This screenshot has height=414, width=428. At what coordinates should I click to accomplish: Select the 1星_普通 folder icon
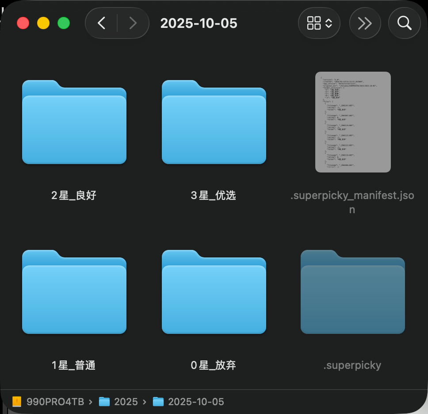[74, 292]
